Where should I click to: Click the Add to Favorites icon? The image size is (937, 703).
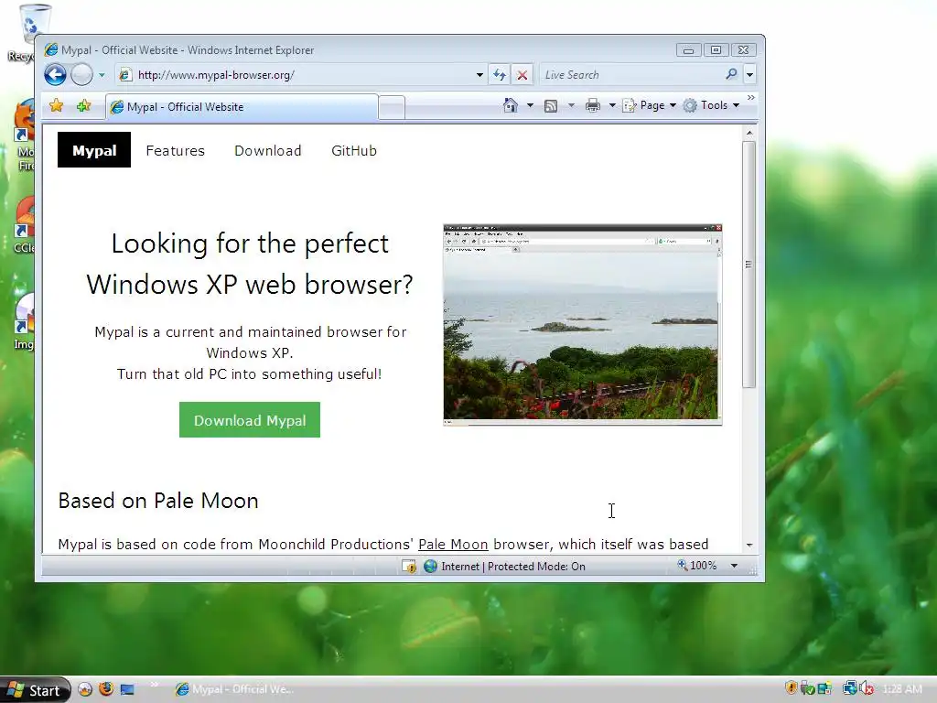click(x=83, y=106)
